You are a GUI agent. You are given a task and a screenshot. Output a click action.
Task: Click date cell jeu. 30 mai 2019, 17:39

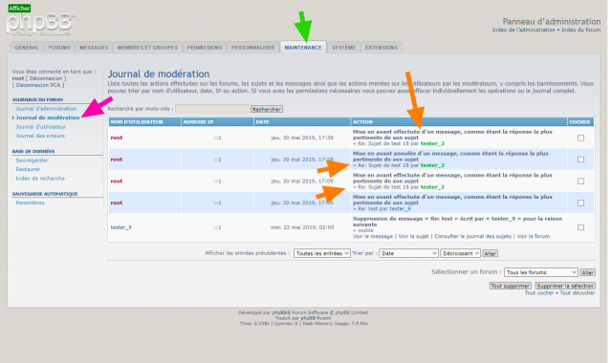click(x=302, y=138)
